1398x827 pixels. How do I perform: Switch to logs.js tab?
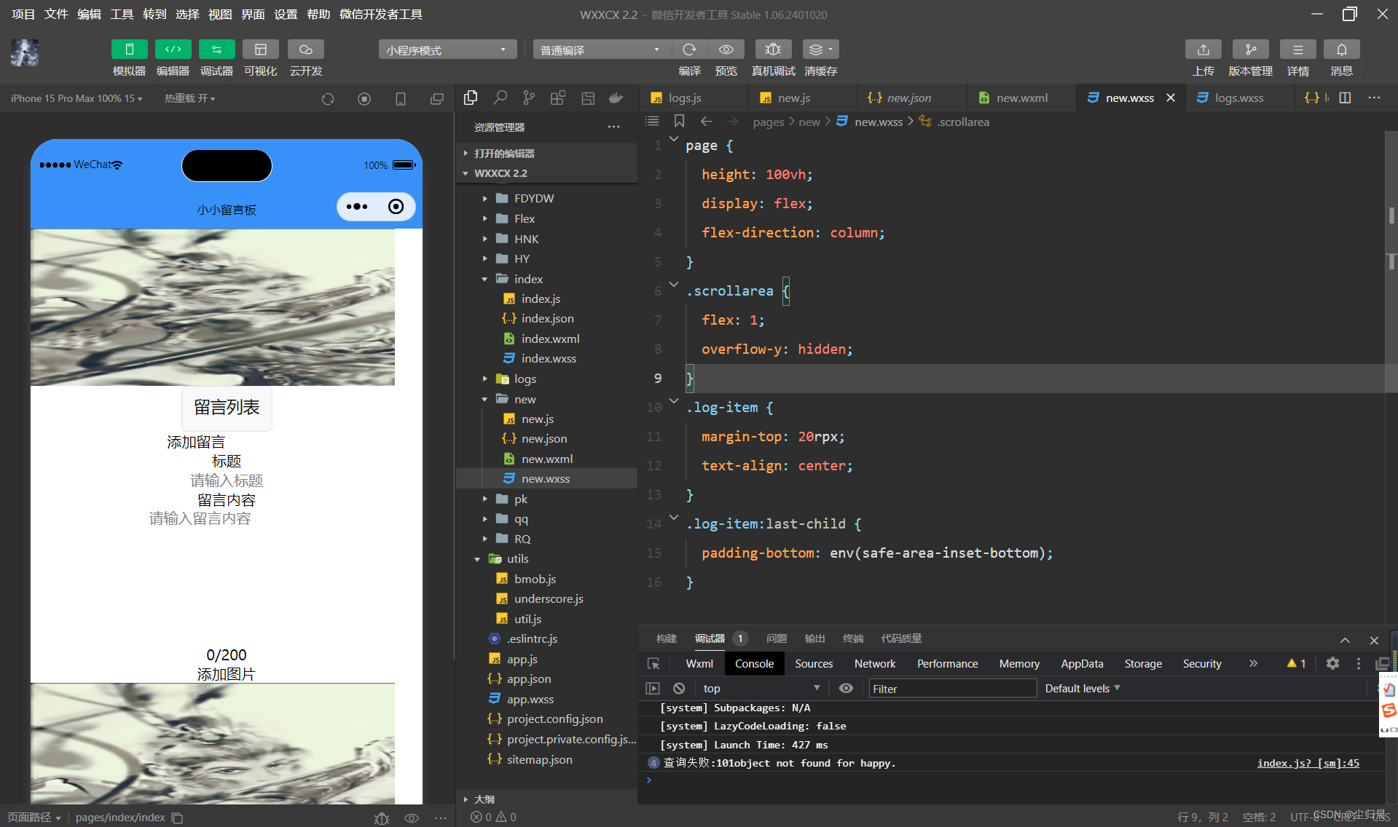pos(694,98)
